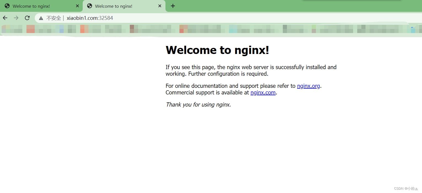Click the Welcome to nginx! page heading
Screen dimensions: 422x193
point(217,50)
